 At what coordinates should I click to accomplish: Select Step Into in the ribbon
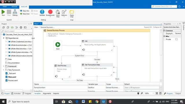[25, 11]
